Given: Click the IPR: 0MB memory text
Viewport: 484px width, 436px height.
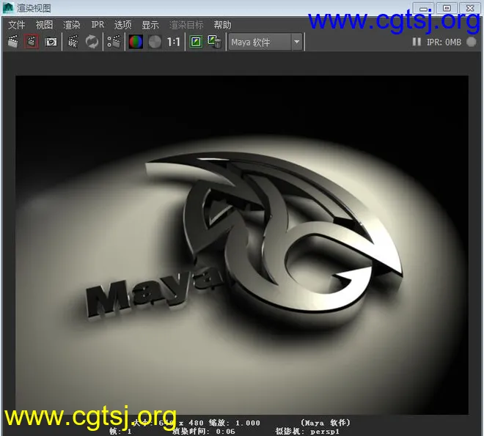Looking at the screenshot, I should (444, 42).
